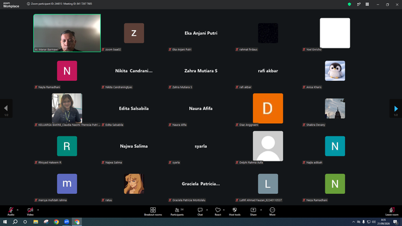Click the 'Nikita Candrani...' tile name
This screenshot has width=402, height=226.
click(134, 71)
